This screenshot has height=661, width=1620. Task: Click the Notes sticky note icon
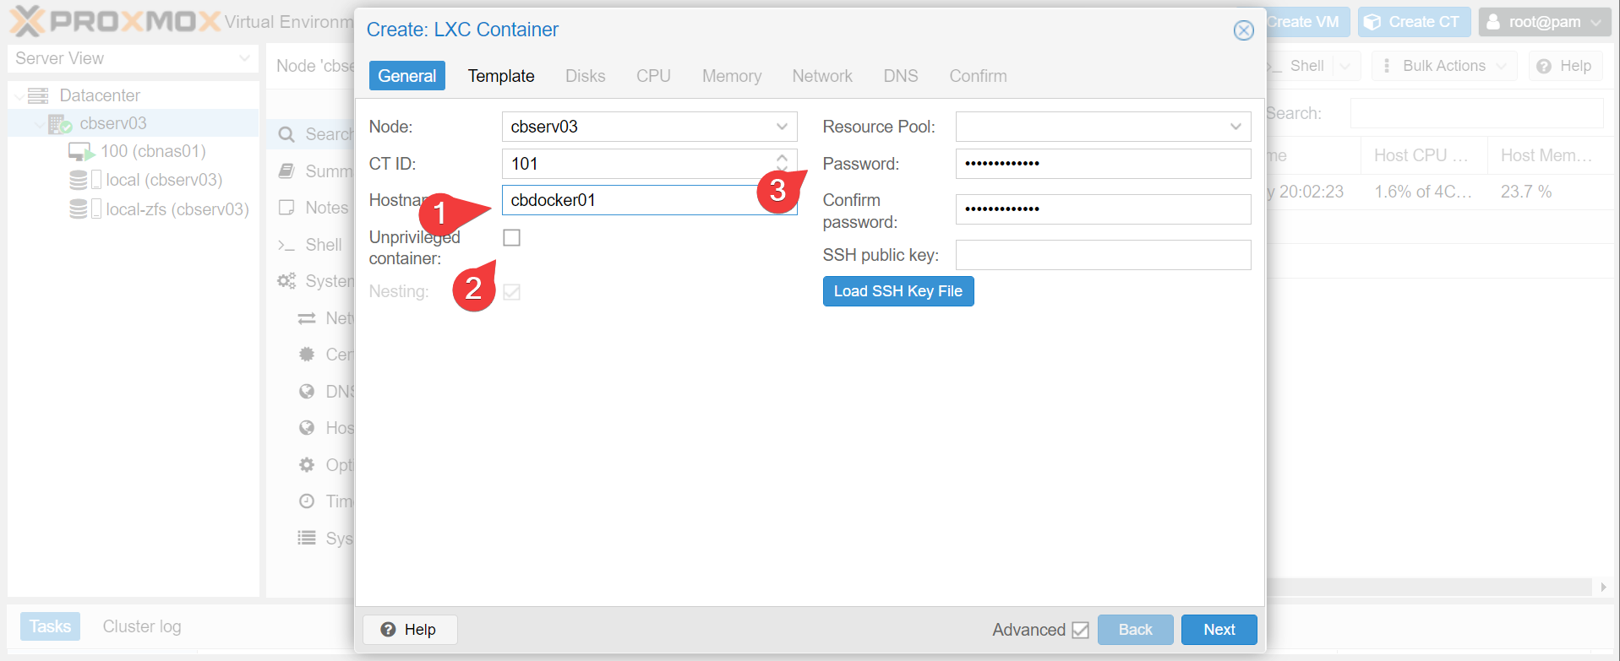(x=287, y=208)
